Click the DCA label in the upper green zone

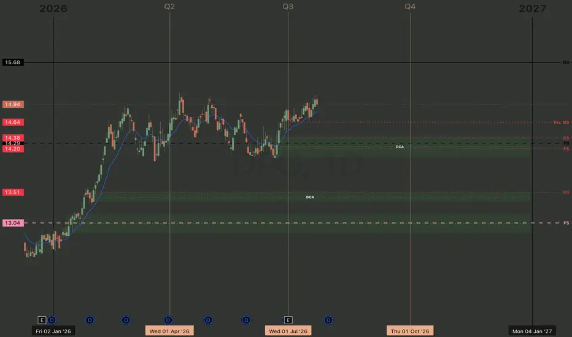[400, 147]
